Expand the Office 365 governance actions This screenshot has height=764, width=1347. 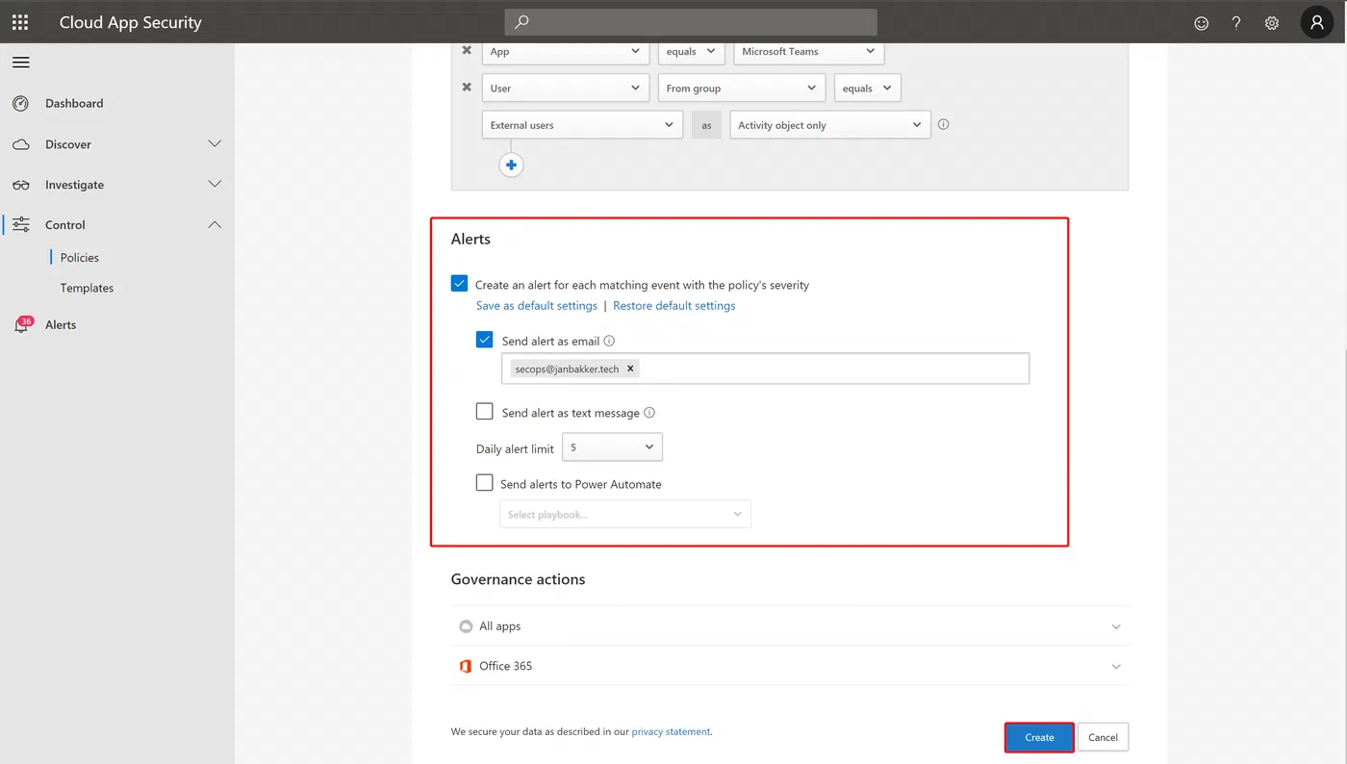coord(1116,667)
